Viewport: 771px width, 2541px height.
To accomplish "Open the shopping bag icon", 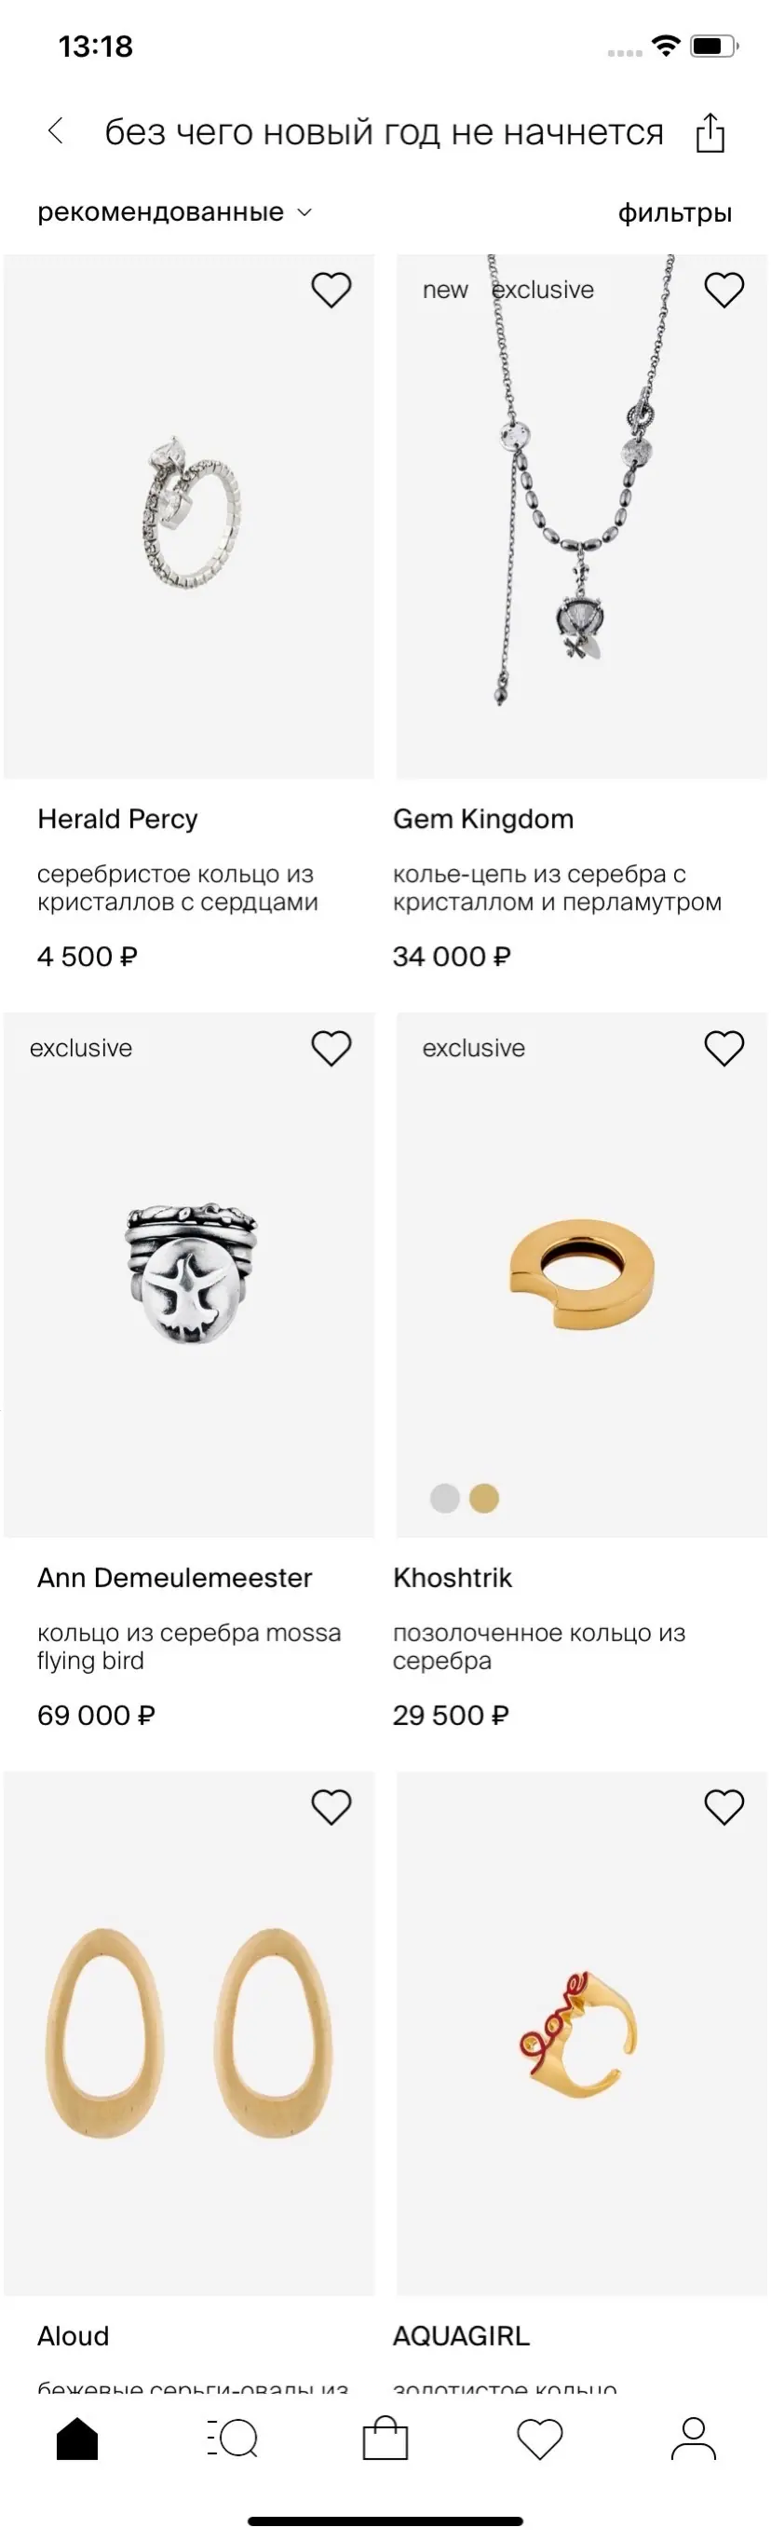I will tap(385, 2439).
